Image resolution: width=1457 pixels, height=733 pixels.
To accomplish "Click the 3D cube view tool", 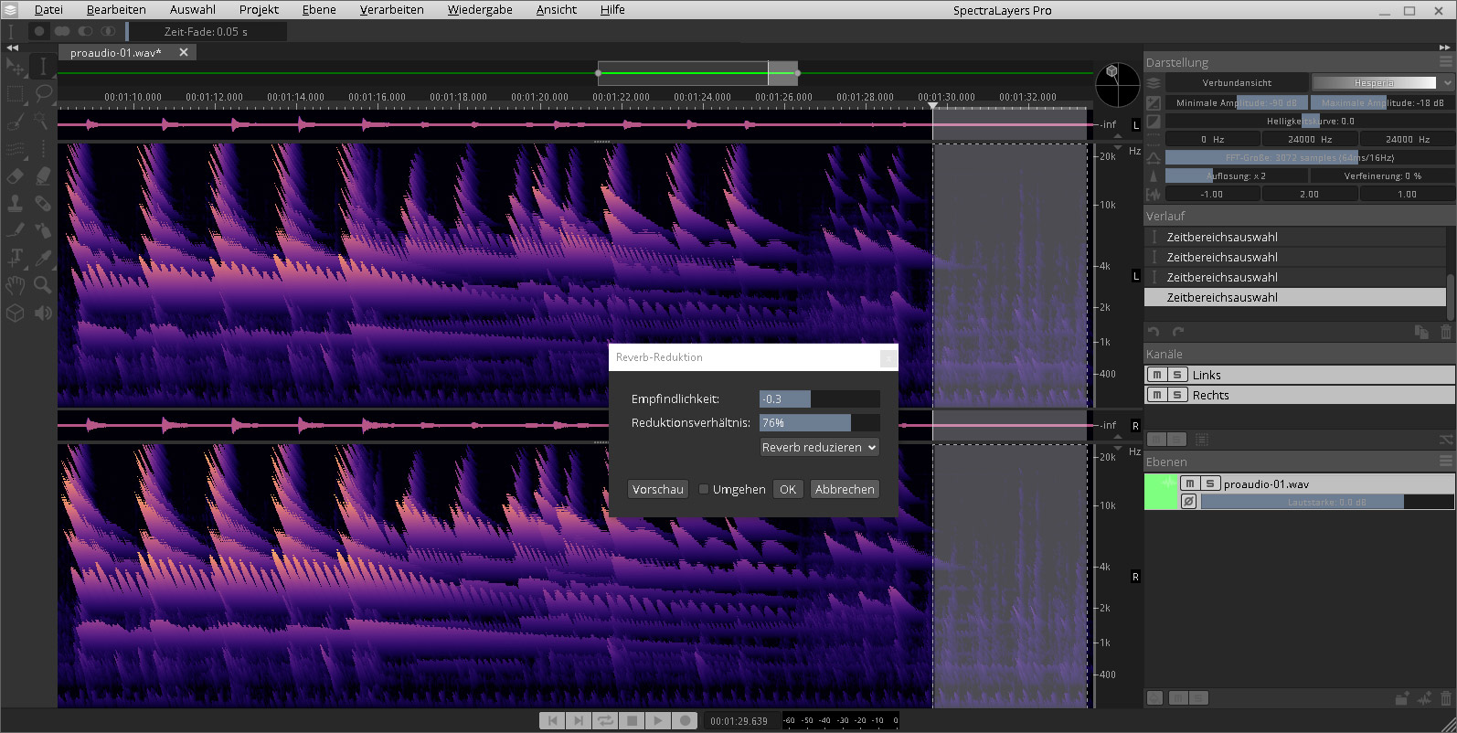I will 16,313.
